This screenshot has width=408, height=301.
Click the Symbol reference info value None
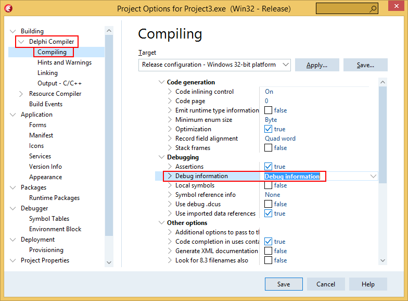pos(273,195)
